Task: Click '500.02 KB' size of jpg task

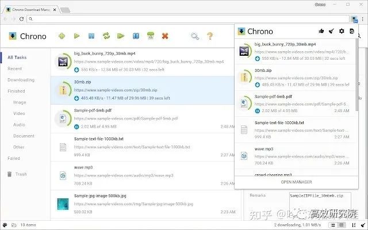Action: pyautogui.click(x=83, y=212)
